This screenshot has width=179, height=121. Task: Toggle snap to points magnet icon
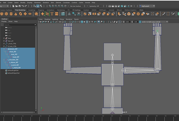(56, 6)
